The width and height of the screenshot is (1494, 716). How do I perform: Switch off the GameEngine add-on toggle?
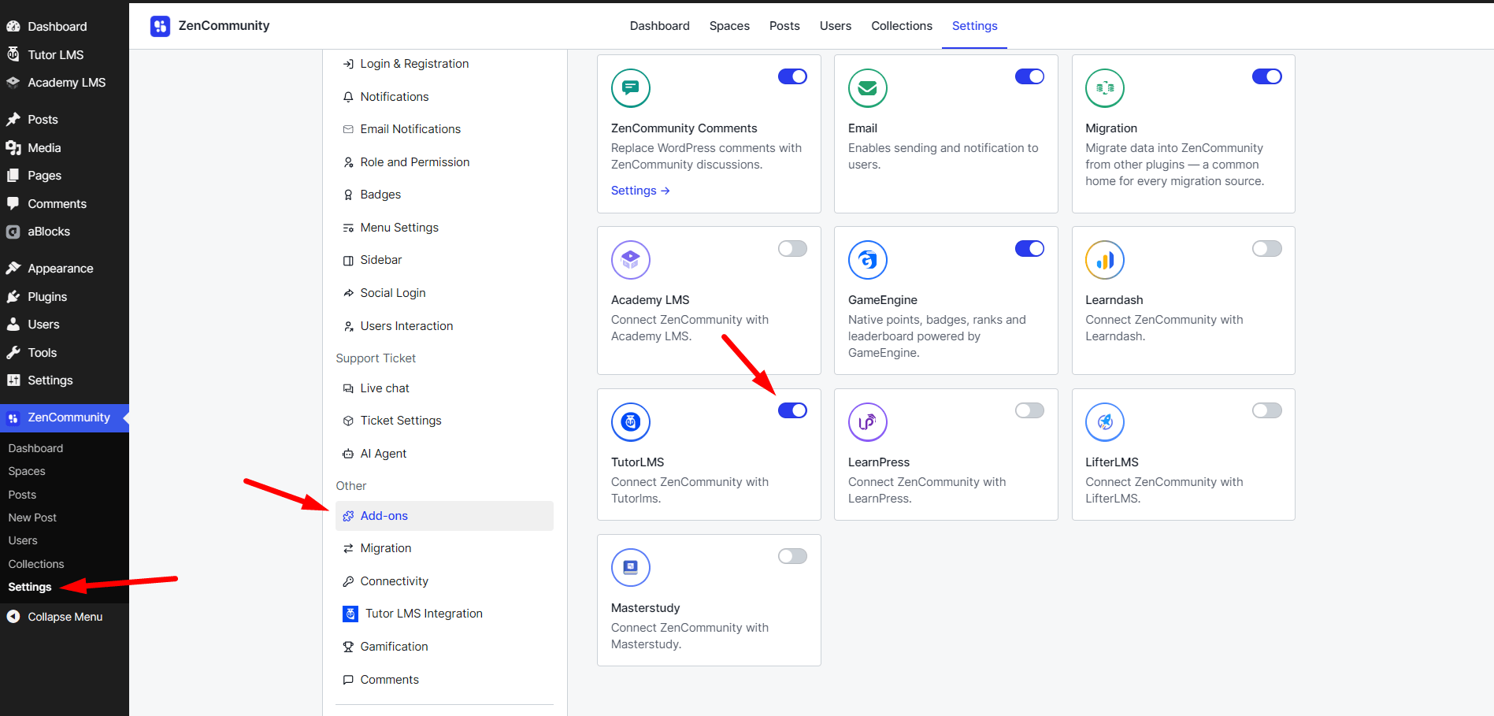tap(1029, 249)
